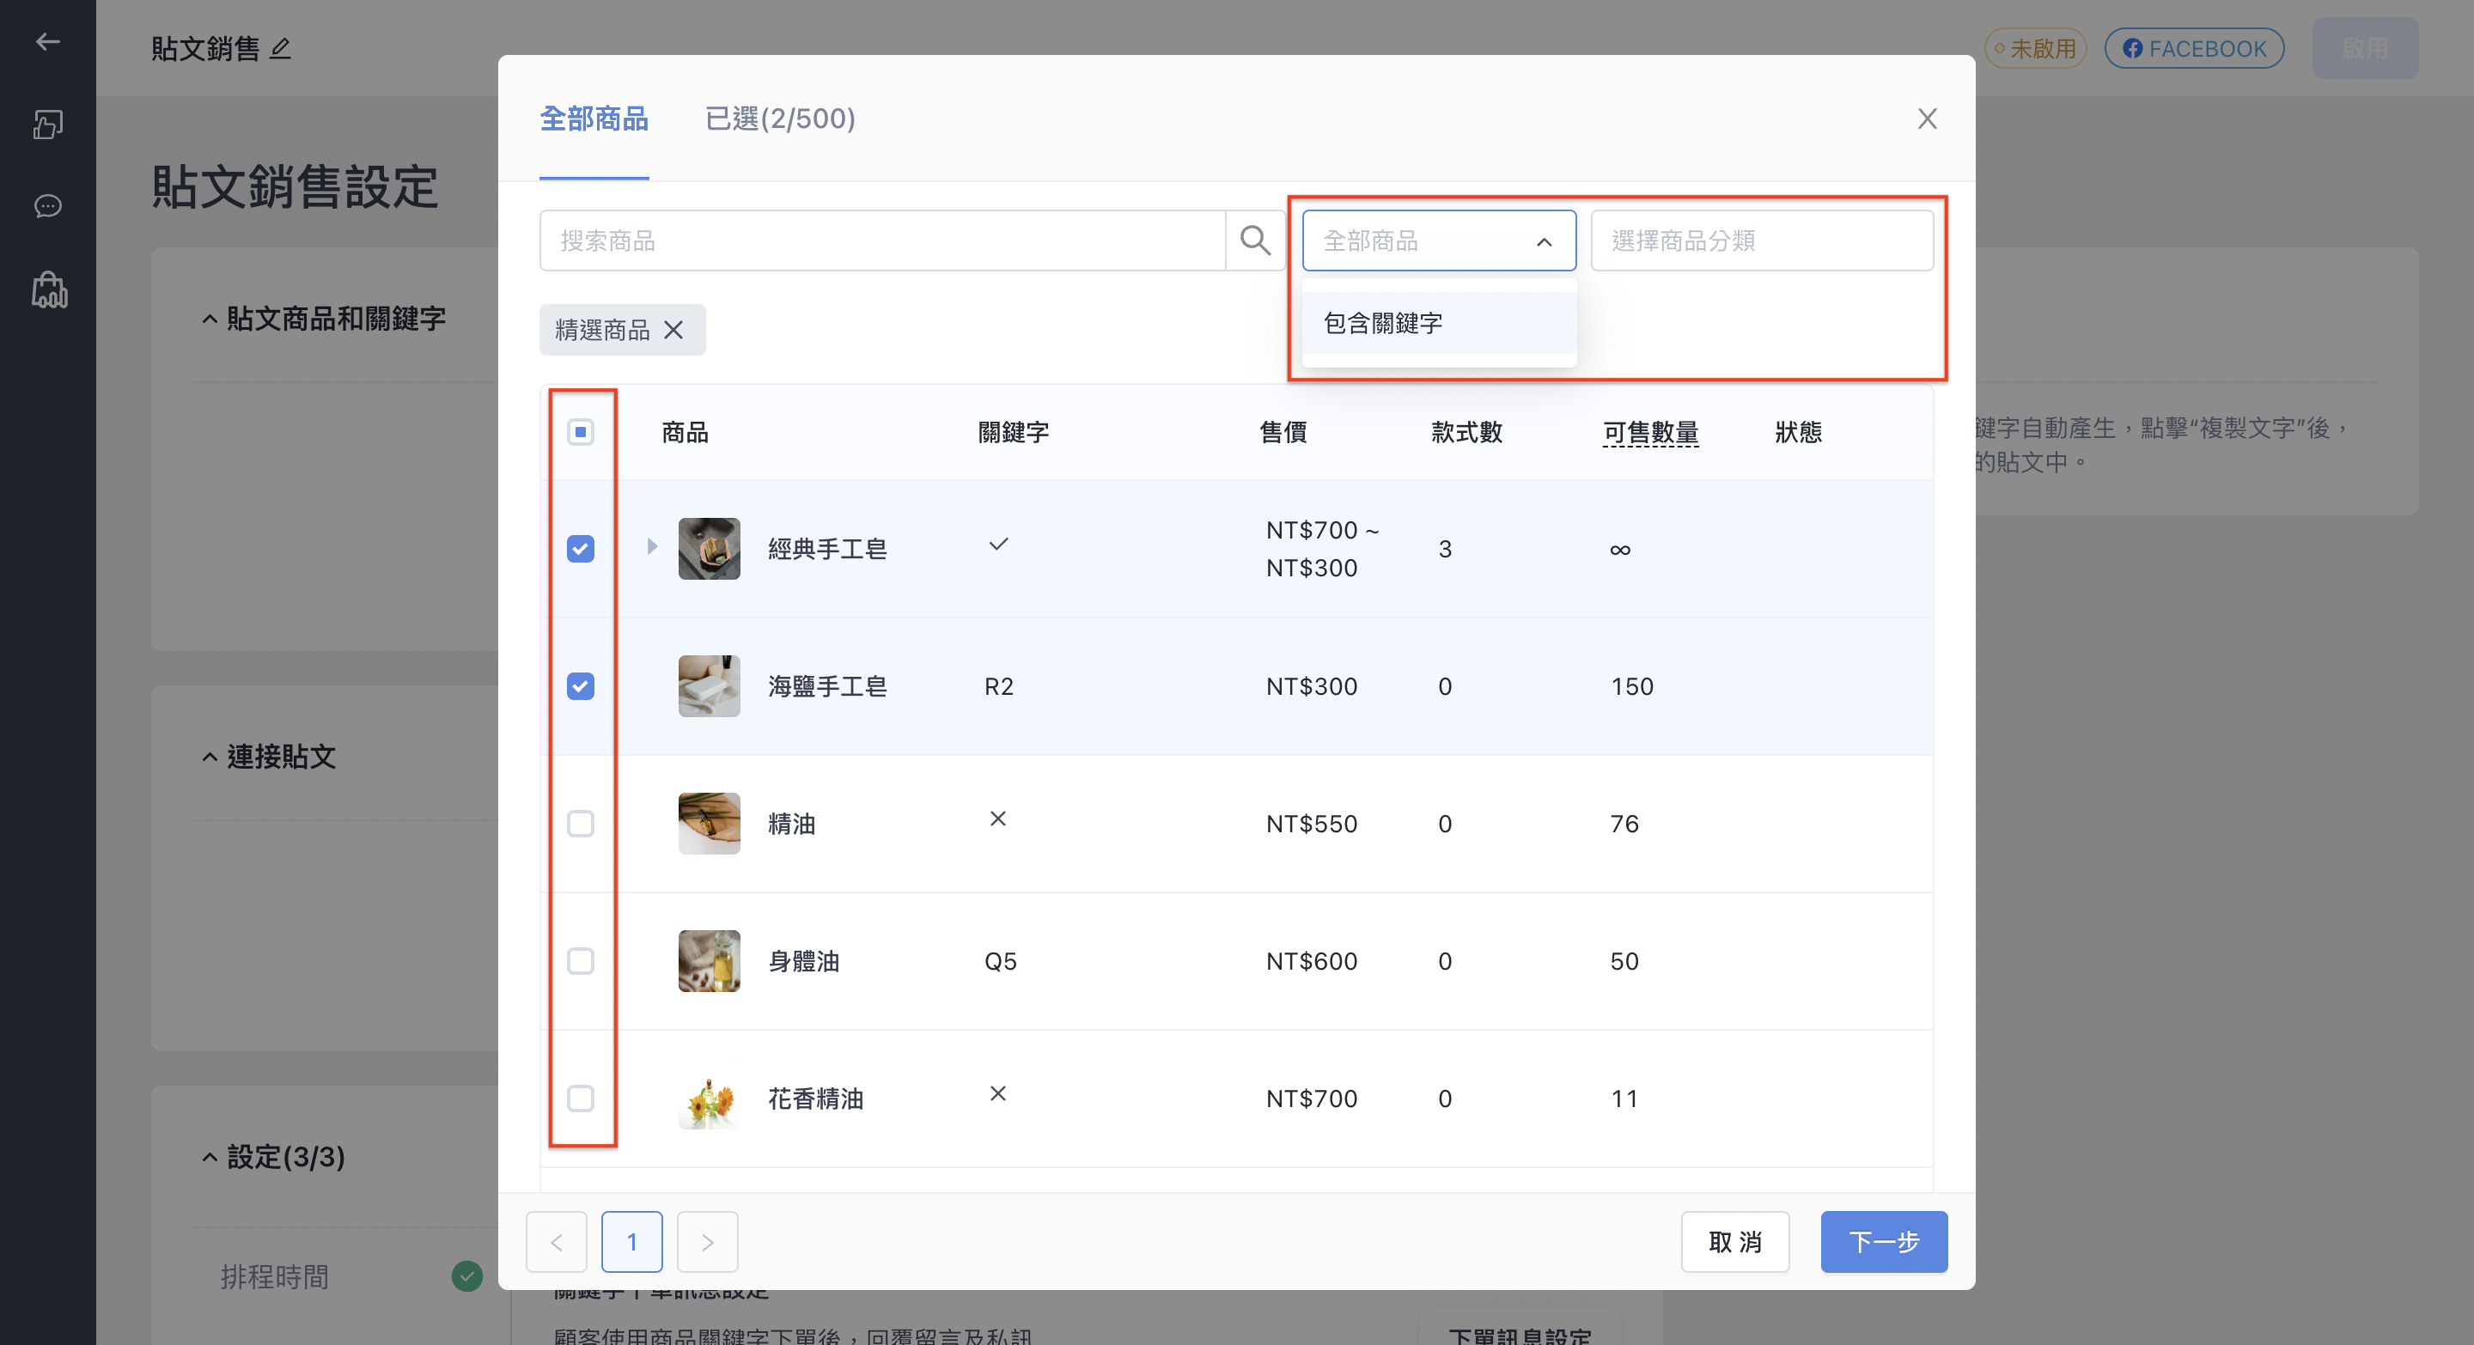Click the green check beside 排程時間
Image resolution: width=2474 pixels, height=1345 pixels.
coord(466,1276)
